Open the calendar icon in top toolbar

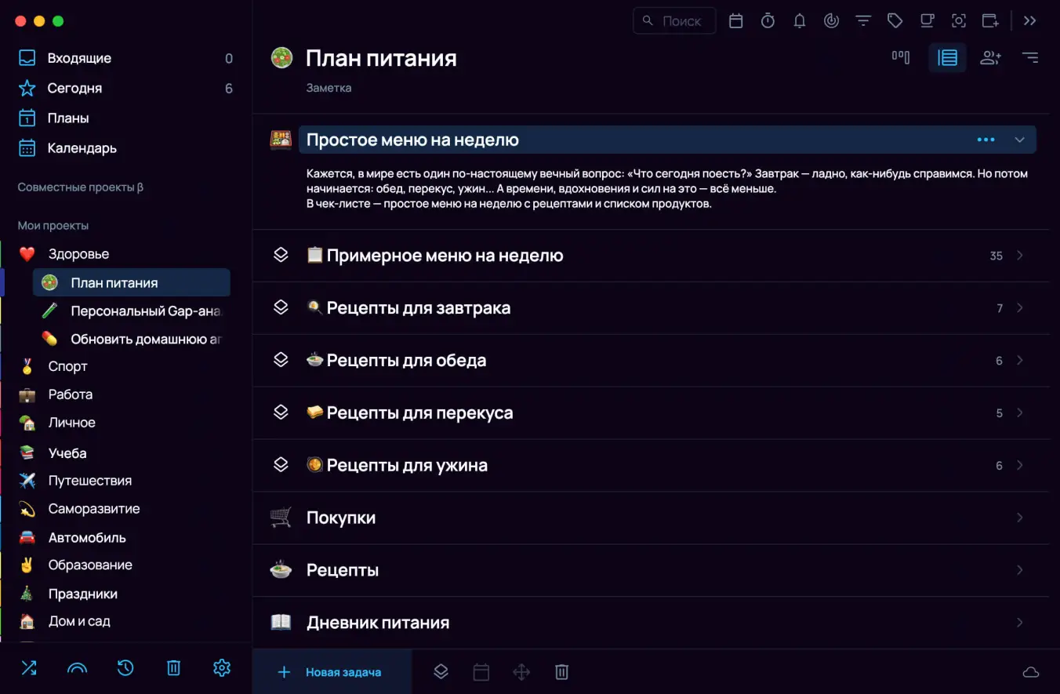735,21
